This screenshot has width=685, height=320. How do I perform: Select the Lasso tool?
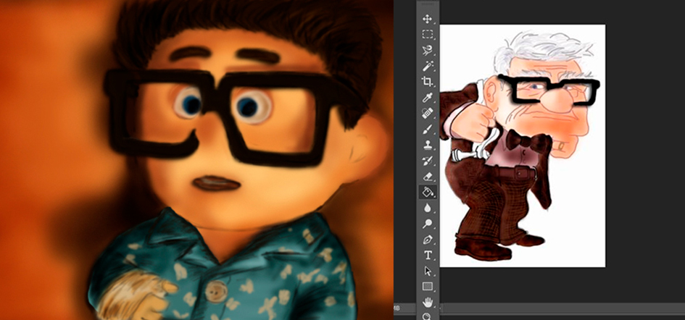(x=427, y=50)
